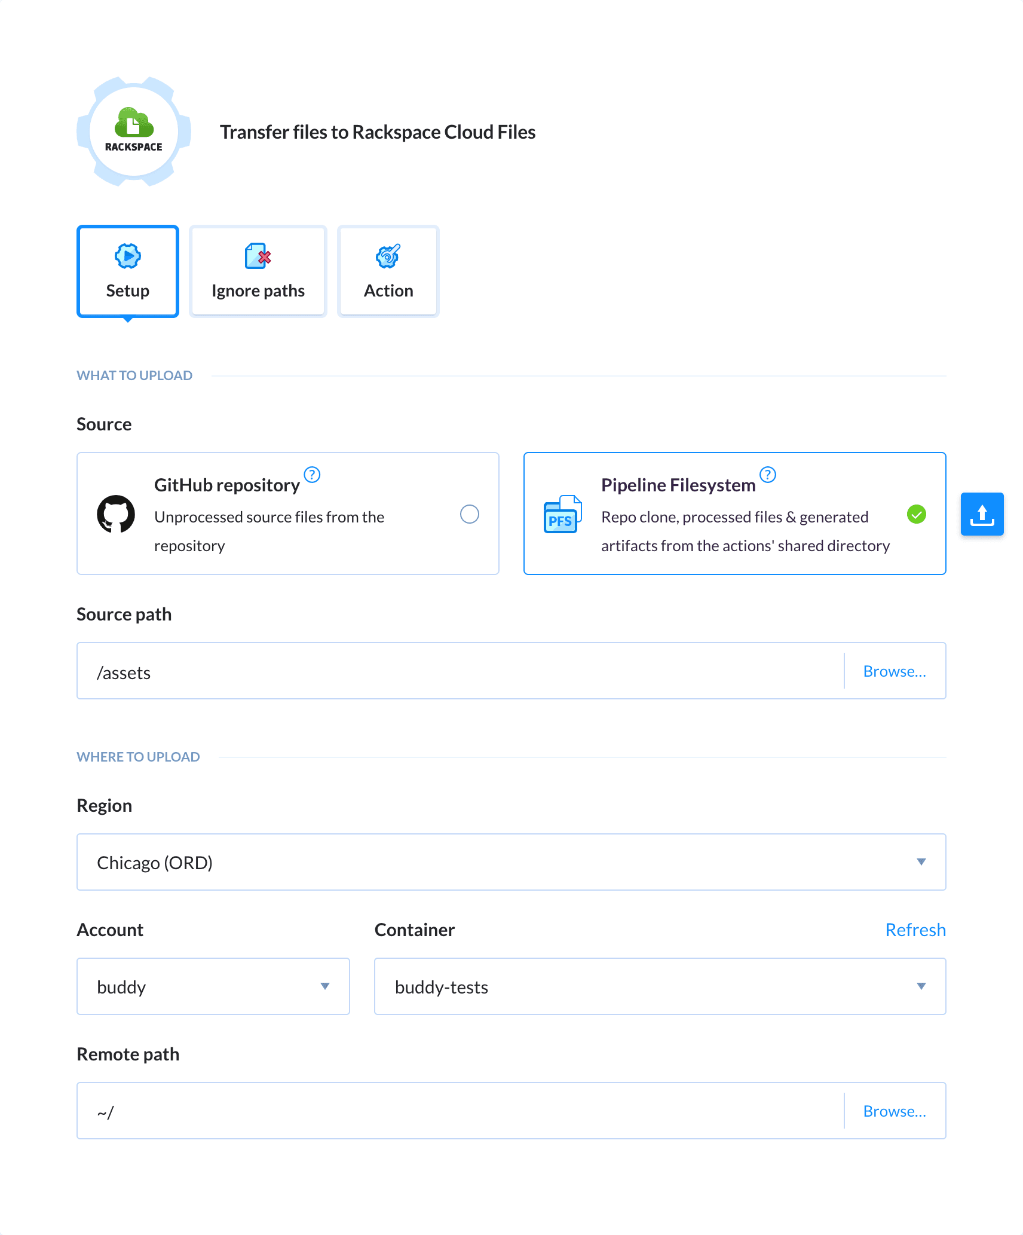Viewport: 1023px width, 1235px height.
Task: Select GitHub repository as the source
Action: coord(470,514)
